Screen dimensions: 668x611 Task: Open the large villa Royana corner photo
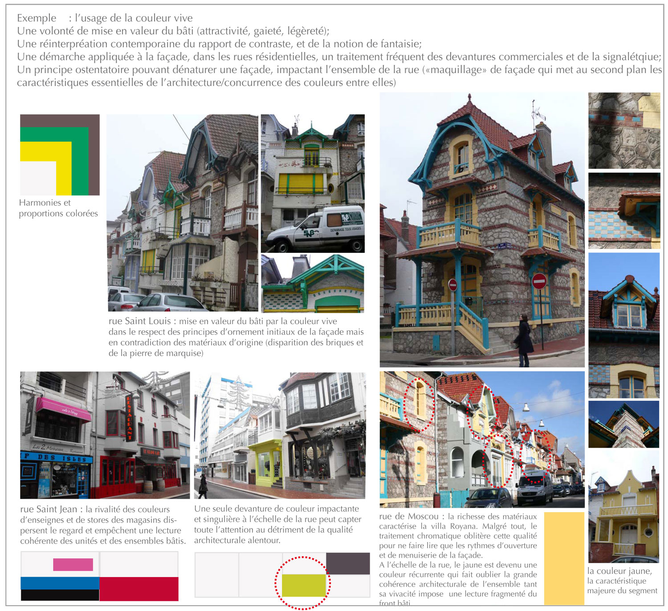click(x=482, y=230)
